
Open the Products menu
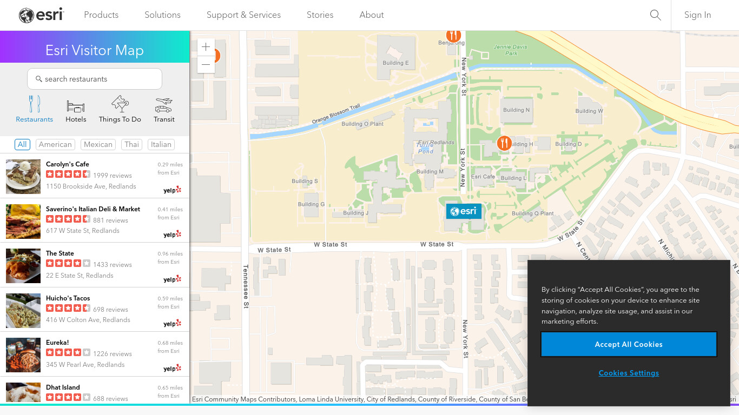[x=101, y=15]
